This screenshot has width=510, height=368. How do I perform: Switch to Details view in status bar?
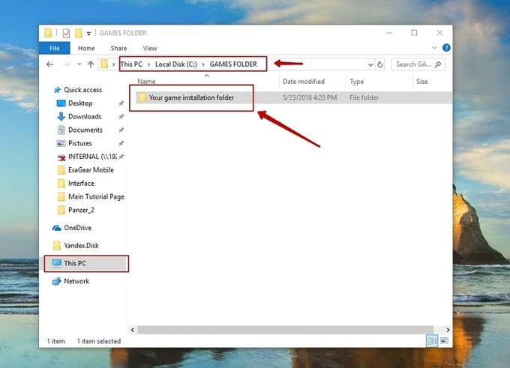(432, 341)
